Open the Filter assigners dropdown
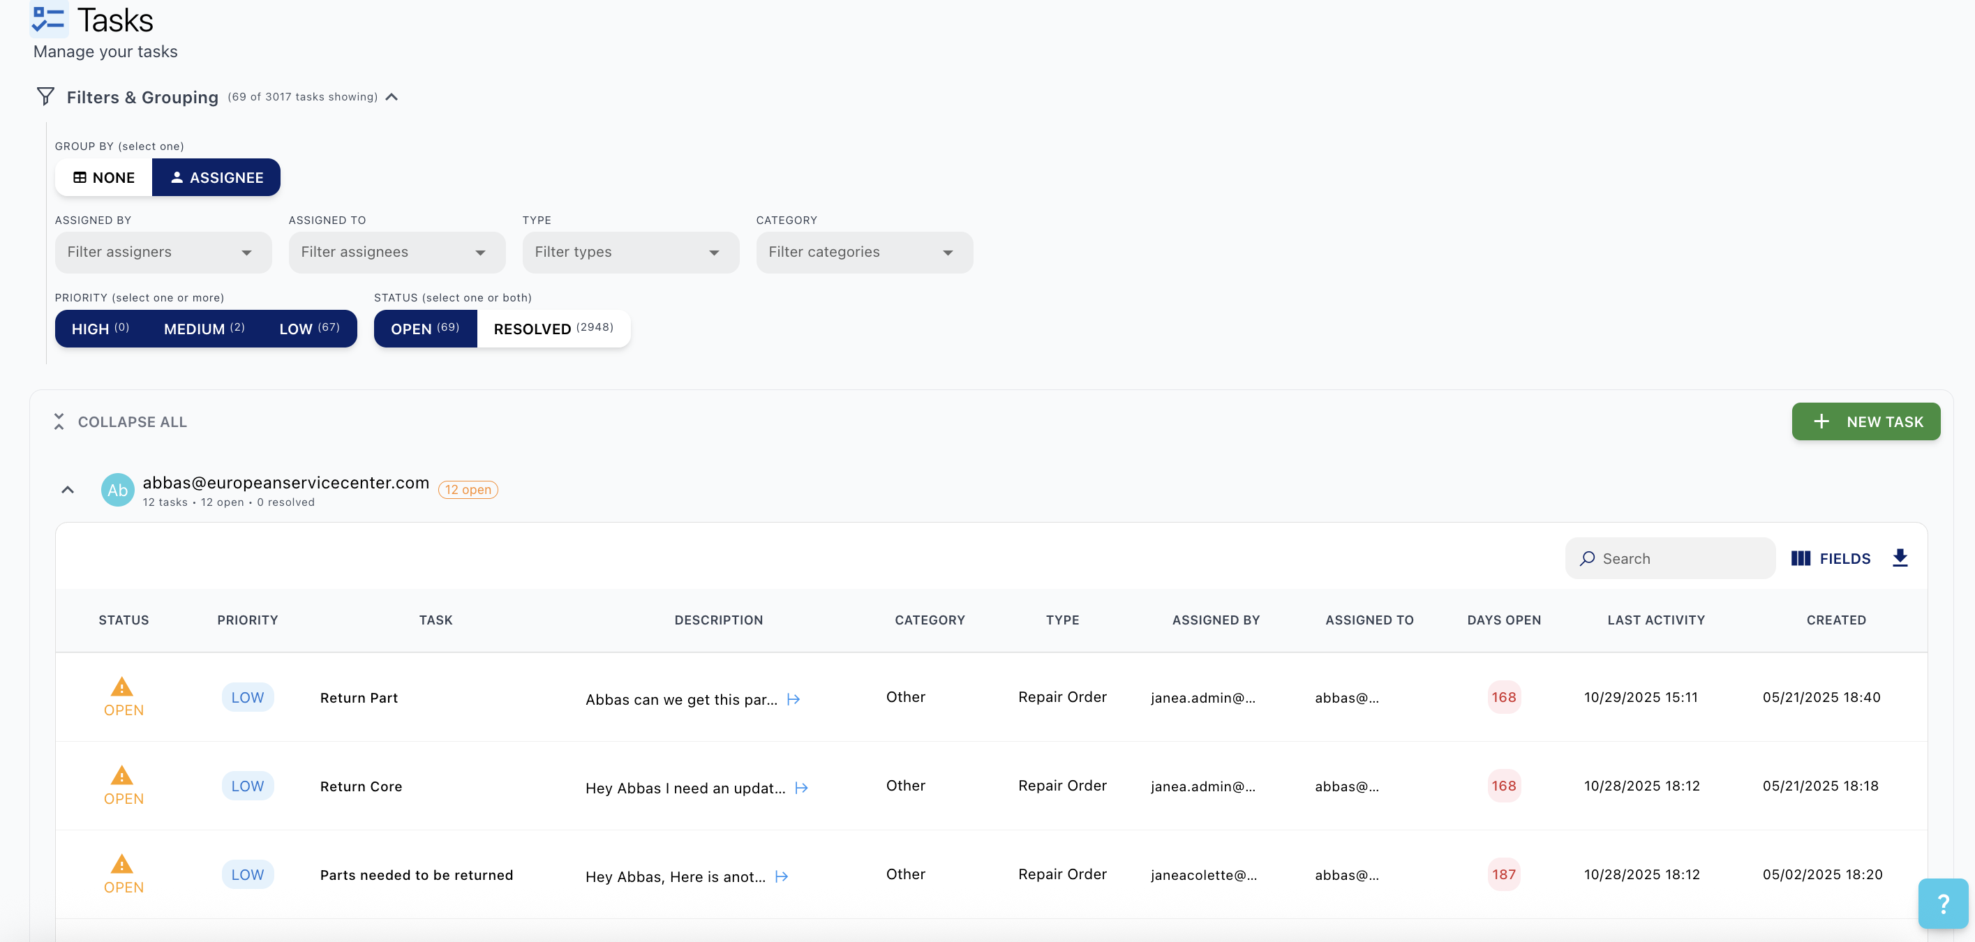This screenshot has height=942, width=1975. [163, 252]
